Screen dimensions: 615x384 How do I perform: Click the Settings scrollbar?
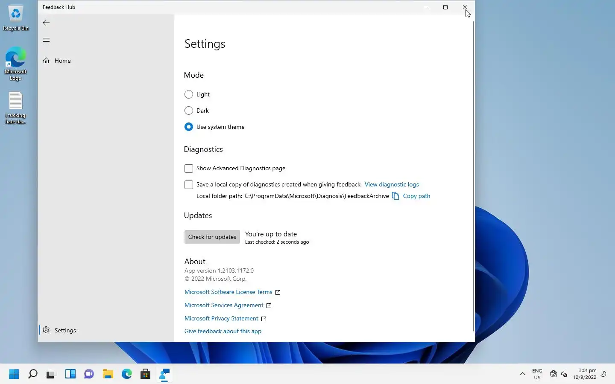click(473, 176)
